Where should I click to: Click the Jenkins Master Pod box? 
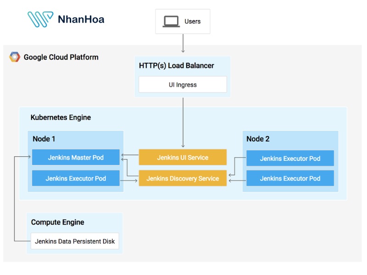click(x=76, y=157)
